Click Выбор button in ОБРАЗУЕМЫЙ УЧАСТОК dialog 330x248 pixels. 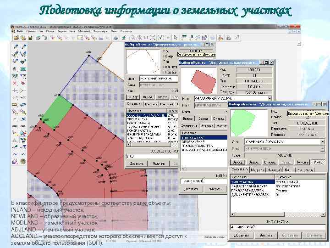[x=188, y=119]
